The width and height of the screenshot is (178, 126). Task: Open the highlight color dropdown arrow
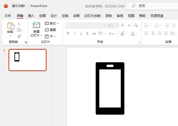pos(127,33)
